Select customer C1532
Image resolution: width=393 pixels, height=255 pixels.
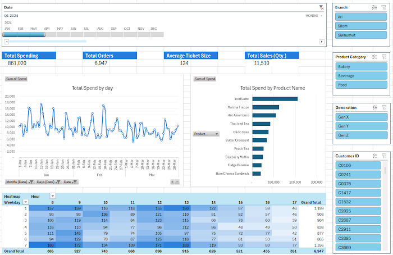358,202
